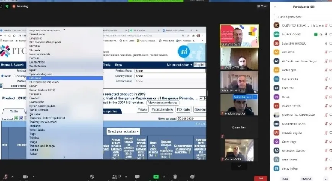This screenshot has width=332, height=181.
Task: Click the green Share Screen icon
Action: (156, 177)
